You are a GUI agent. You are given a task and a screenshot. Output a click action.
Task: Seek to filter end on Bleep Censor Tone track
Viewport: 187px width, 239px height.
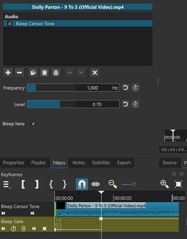coord(32,213)
